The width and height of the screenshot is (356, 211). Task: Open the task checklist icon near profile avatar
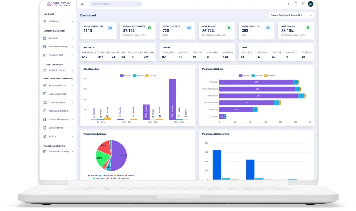coord(303,4)
